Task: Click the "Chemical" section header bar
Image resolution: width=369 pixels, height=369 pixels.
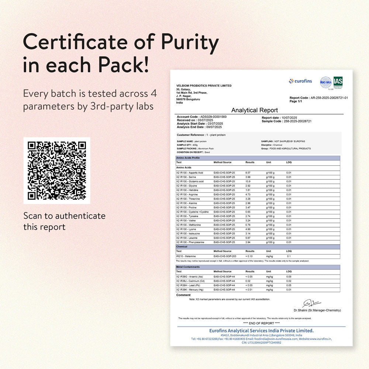Action: pos(182,246)
